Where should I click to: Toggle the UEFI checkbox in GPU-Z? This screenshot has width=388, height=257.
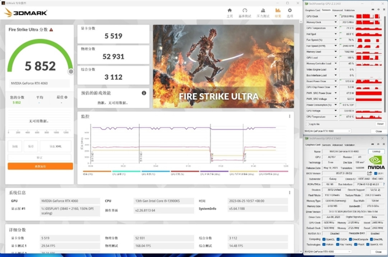coord(375,173)
